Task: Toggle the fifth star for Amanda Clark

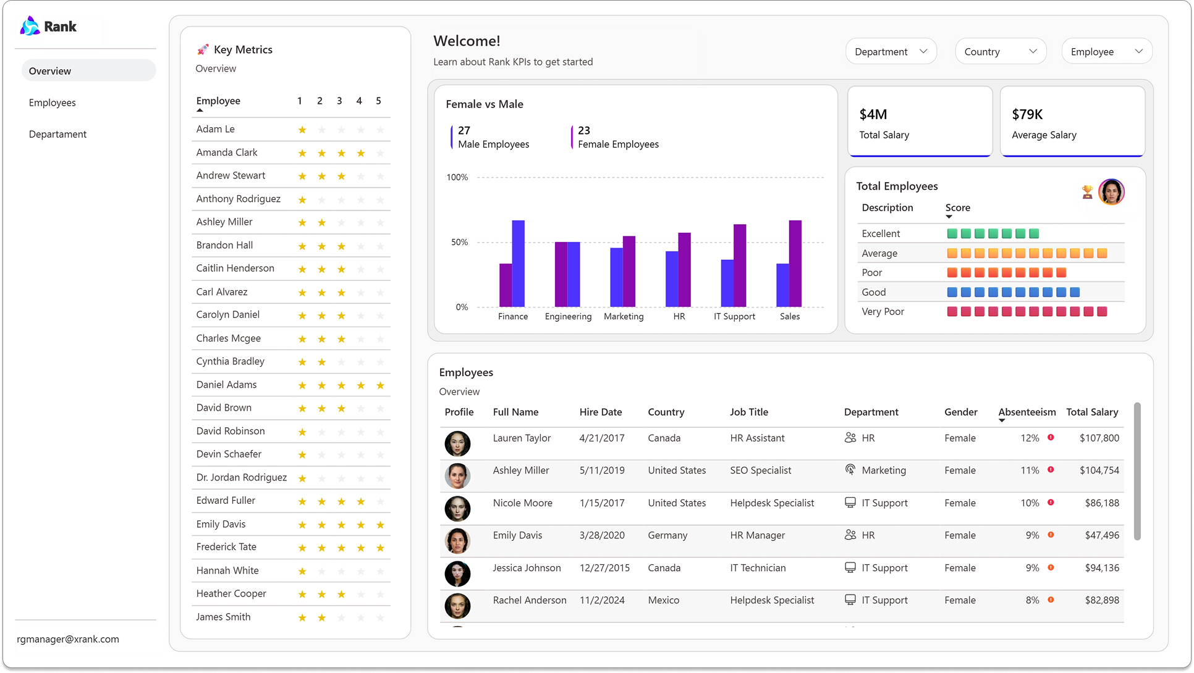Action: click(x=379, y=153)
